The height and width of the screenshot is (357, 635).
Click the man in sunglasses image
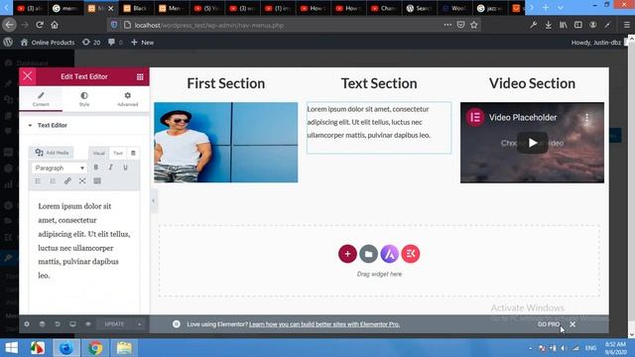click(225, 142)
